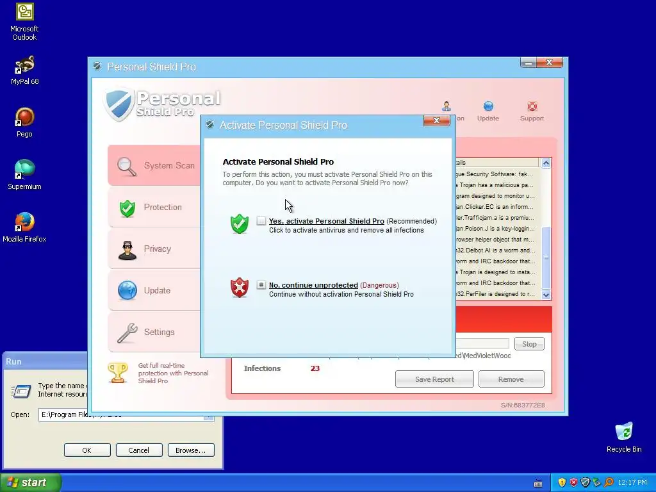Click the Support lifebuoy icon
This screenshot has width=656, height=492.
(x=532, y=106)
